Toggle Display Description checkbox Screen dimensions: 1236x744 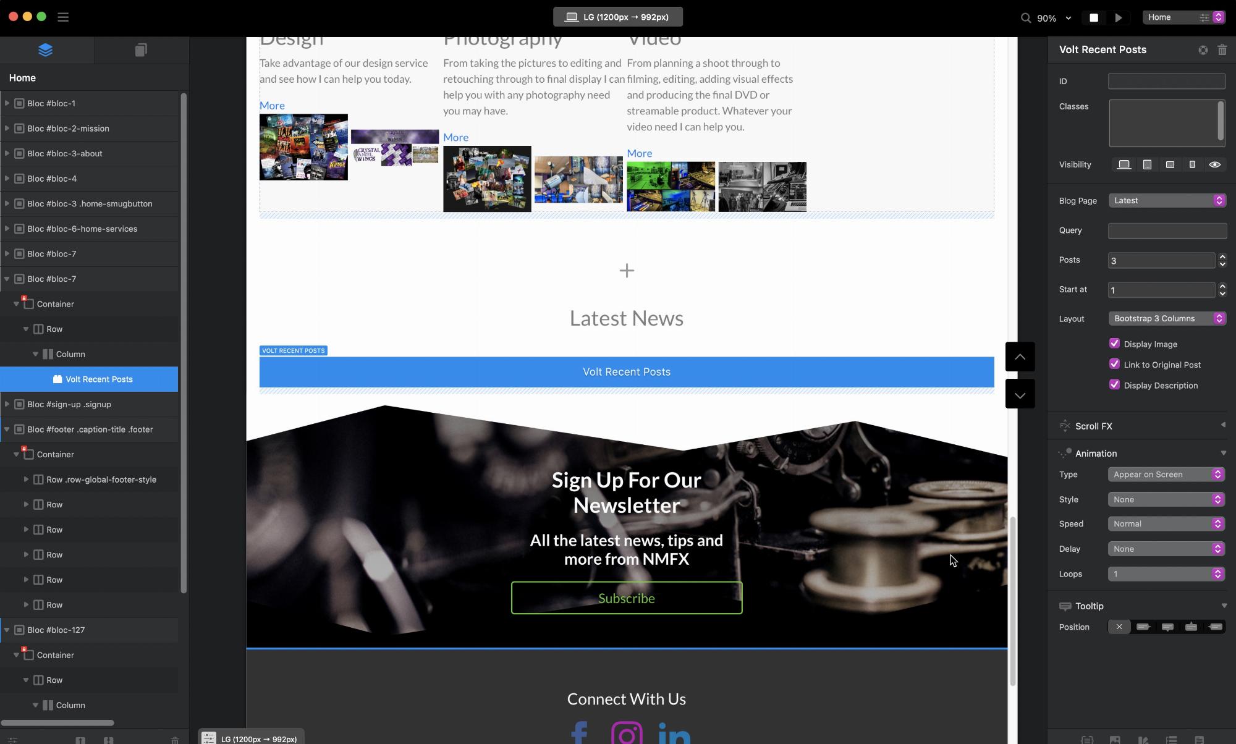pyautogui.click(x=1114, y=385)
